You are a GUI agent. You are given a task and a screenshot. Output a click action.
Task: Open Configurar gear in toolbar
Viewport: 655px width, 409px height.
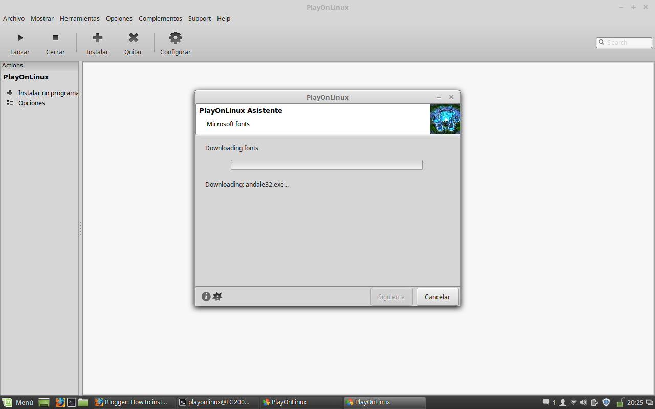[176, 38]
